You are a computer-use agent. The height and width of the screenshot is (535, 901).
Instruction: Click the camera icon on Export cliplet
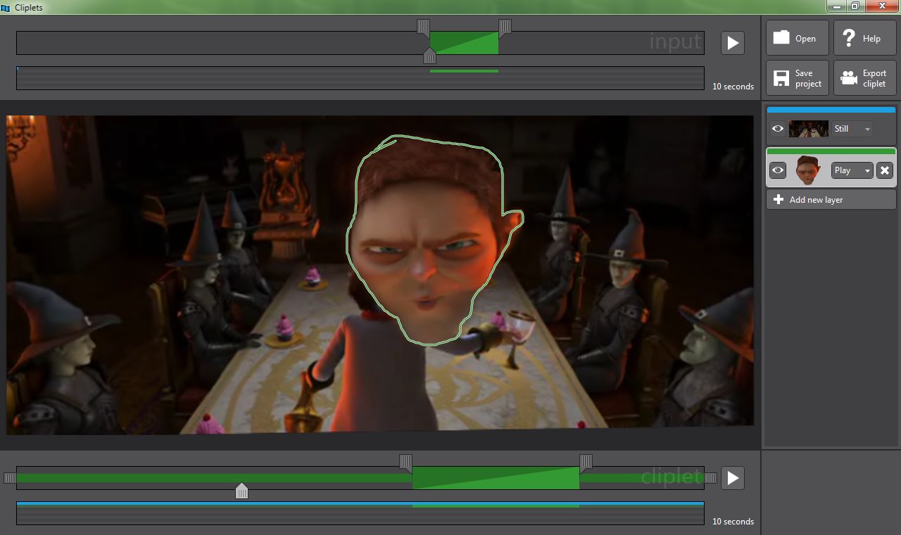pos(850,78)
